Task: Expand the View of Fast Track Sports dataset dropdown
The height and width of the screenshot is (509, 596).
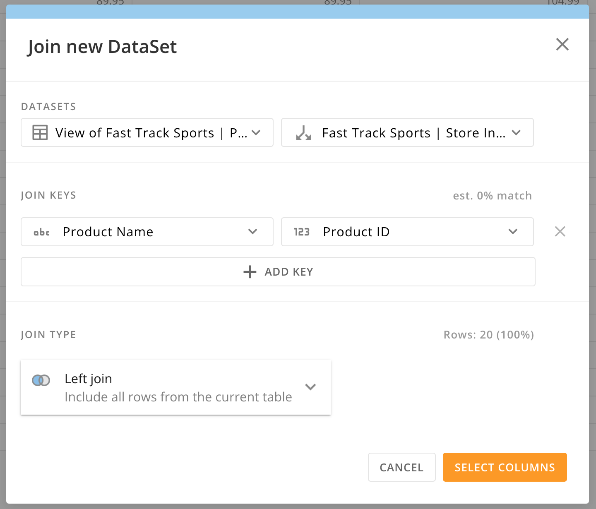Action: [x=256, y=133]
